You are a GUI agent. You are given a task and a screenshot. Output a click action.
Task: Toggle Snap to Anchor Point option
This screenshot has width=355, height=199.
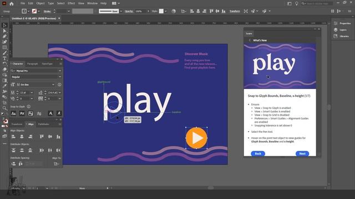pos(59,113)
